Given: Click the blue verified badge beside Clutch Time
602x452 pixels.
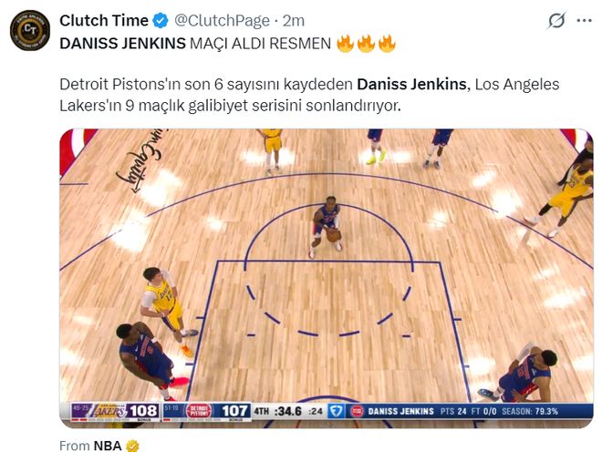Looking at the screenshot, I should pyautogui.click(x=161, y=21).
